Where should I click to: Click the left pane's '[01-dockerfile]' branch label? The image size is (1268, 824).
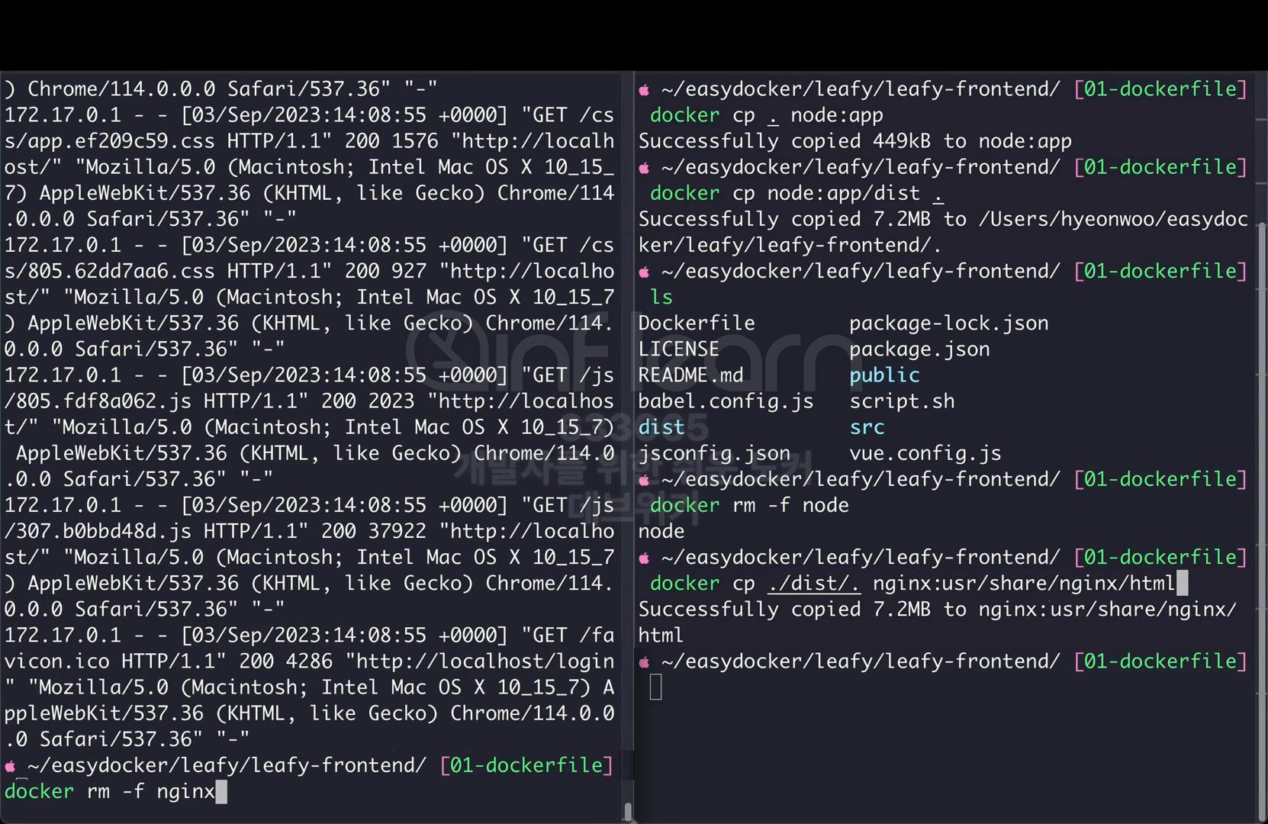[x=526, y=766]
